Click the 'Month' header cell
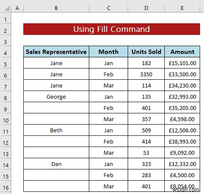 pyautogui.click(x=109, y=52)
